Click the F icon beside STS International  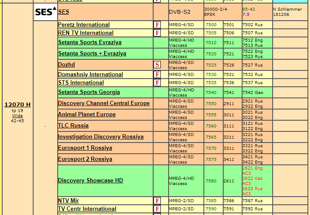click(157, 83)
